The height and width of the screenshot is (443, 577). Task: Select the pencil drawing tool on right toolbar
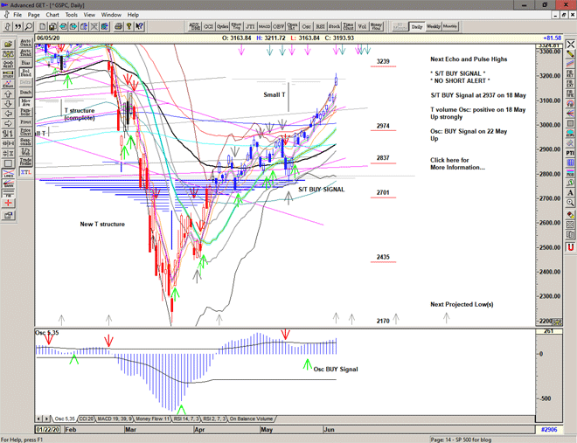(x=570, y=54)
